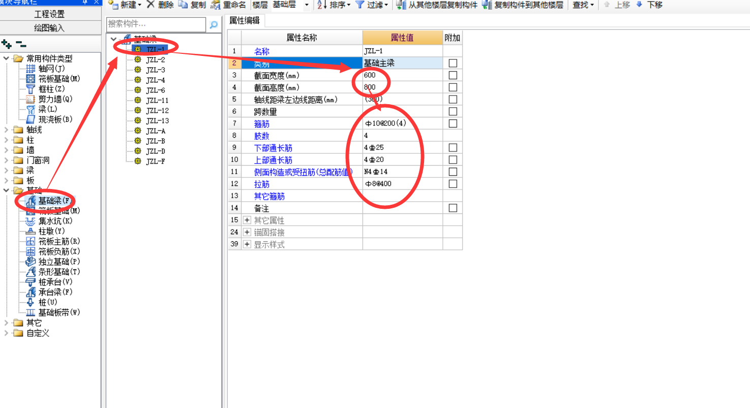Open the 查找 dropdown menu
750x408 pixels.
[x=583, y=5]
